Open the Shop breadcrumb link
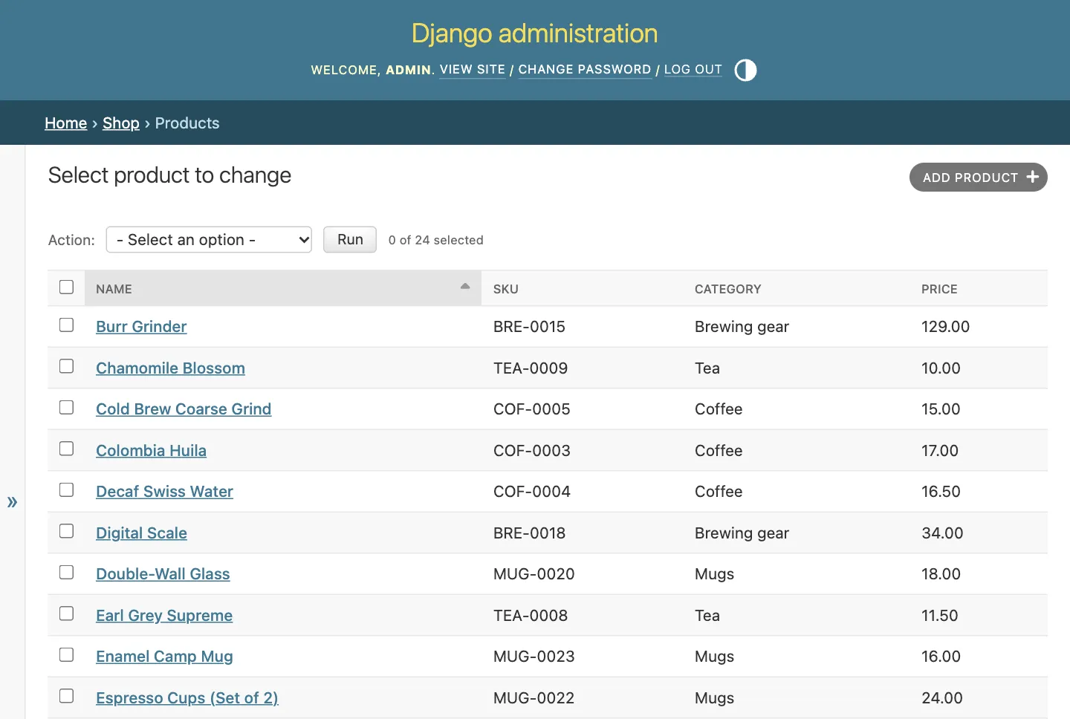The image size is (1070, 719). (121, 123)
